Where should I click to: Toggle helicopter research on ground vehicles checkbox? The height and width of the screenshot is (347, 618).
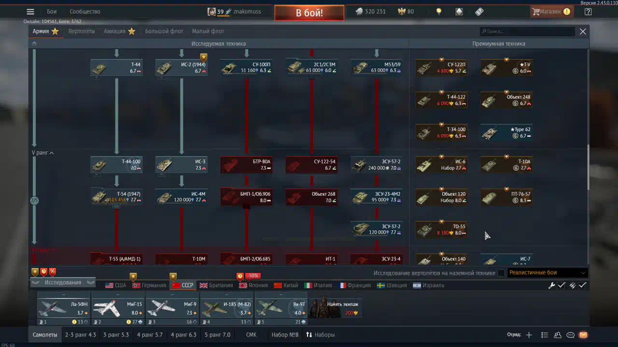pos(502,273)
